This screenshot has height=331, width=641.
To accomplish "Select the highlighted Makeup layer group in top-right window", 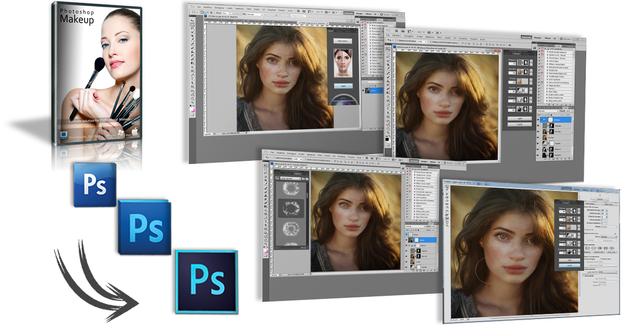I will coord(556,119).
